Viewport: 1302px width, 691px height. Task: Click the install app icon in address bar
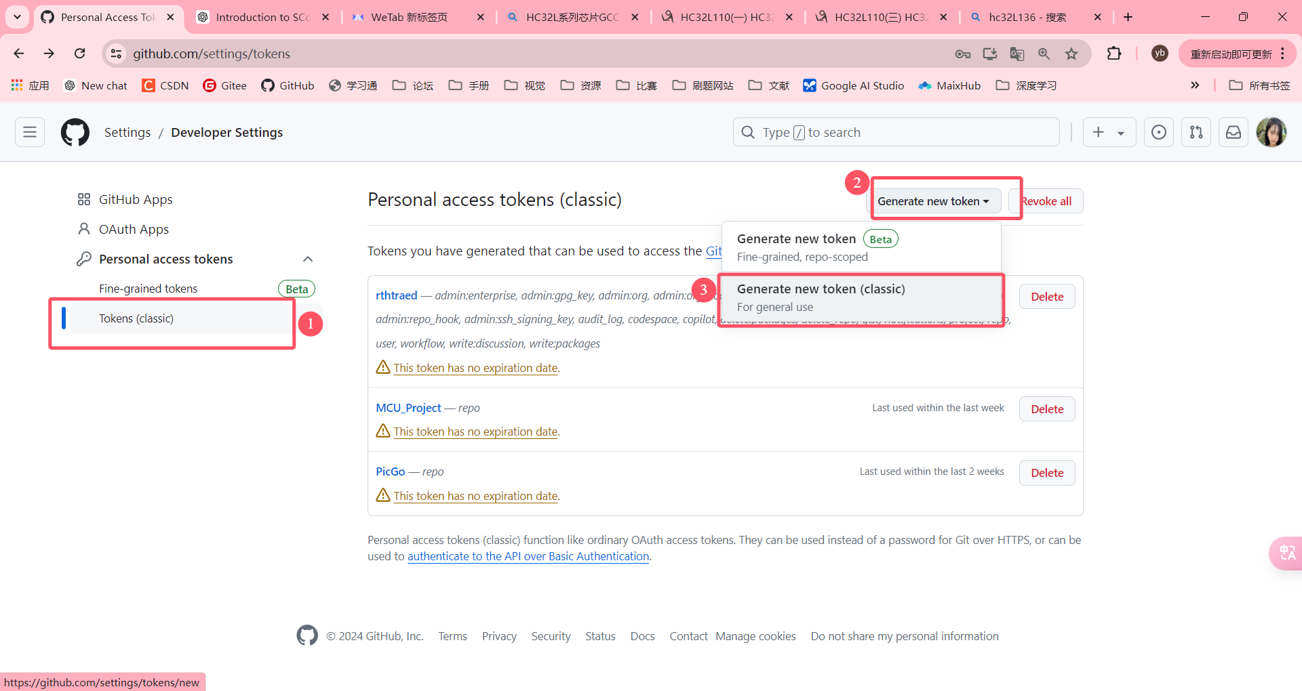[990, 54]
